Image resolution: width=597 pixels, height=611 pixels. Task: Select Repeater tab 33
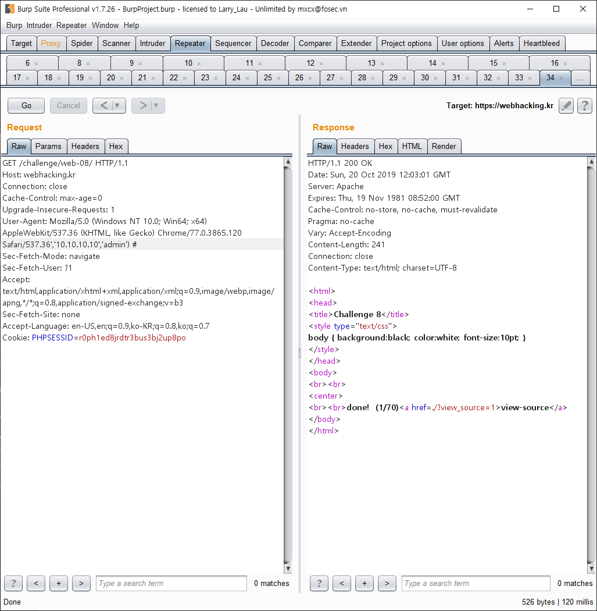pyautogui.click(x=519, y=78)
